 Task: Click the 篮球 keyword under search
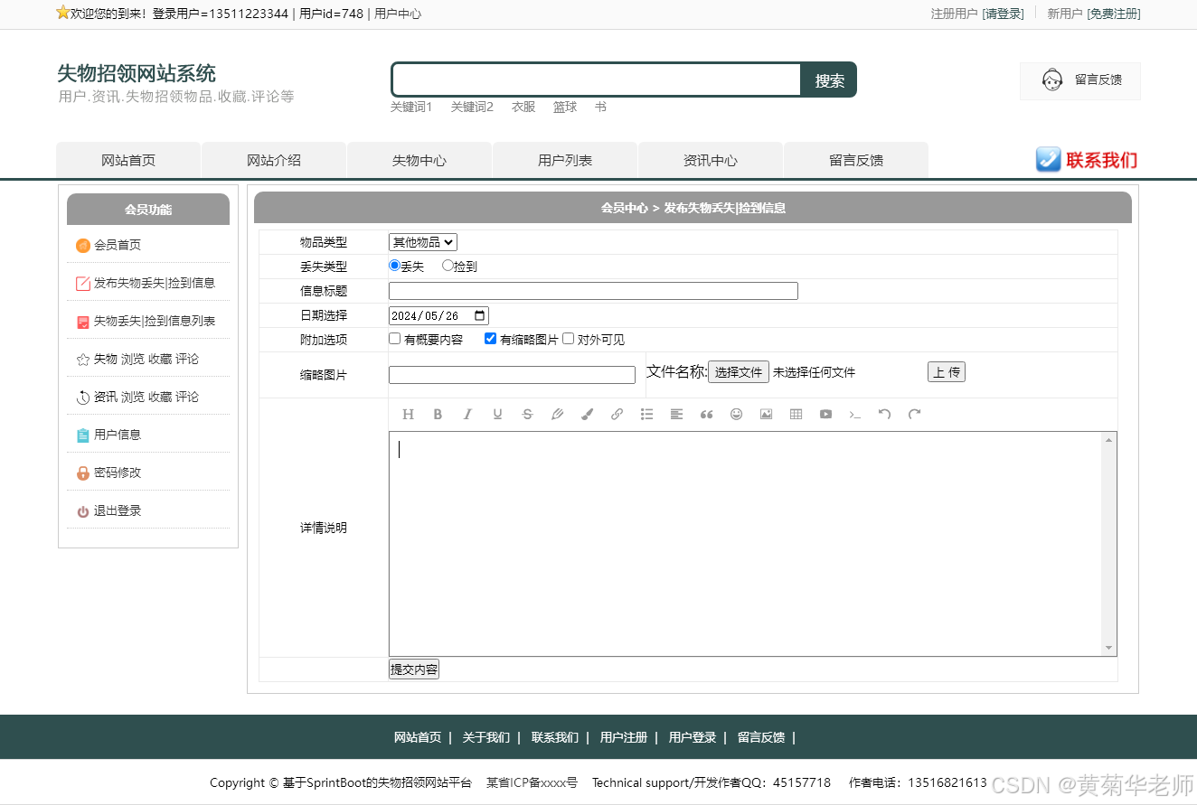565,107
